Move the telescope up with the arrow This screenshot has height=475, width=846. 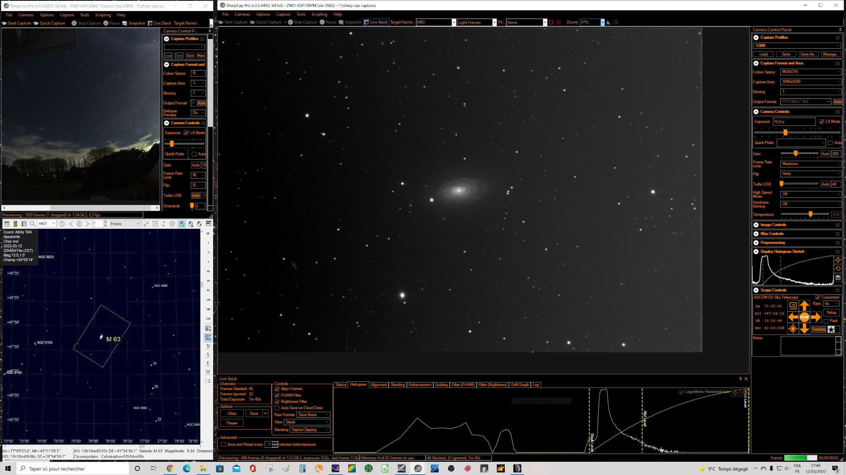point(804,306)
